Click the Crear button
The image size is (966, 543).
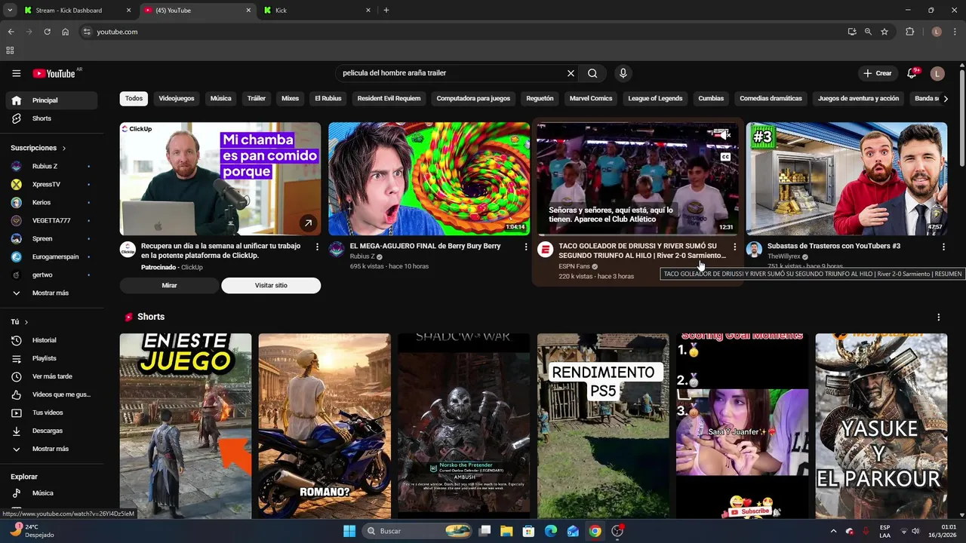point(878,73)
